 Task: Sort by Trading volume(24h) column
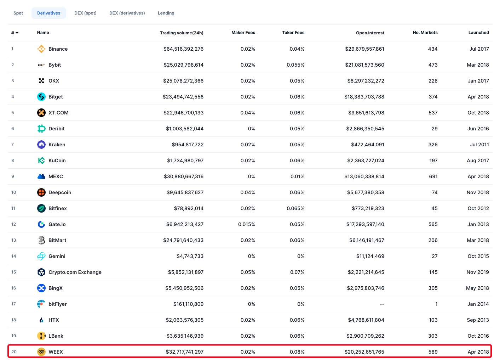coord(182,33)
